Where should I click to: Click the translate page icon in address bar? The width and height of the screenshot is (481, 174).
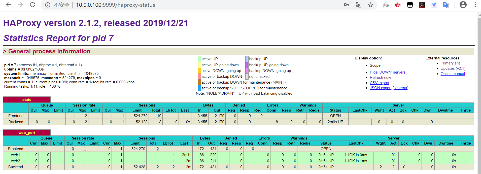point(358,5)
